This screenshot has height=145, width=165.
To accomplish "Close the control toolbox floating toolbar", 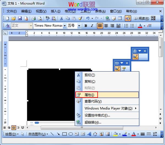I will click(x=127, y=63).
